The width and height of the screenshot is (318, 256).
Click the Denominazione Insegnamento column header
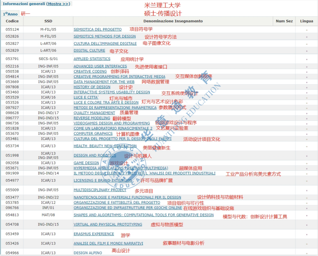[173, 21]
